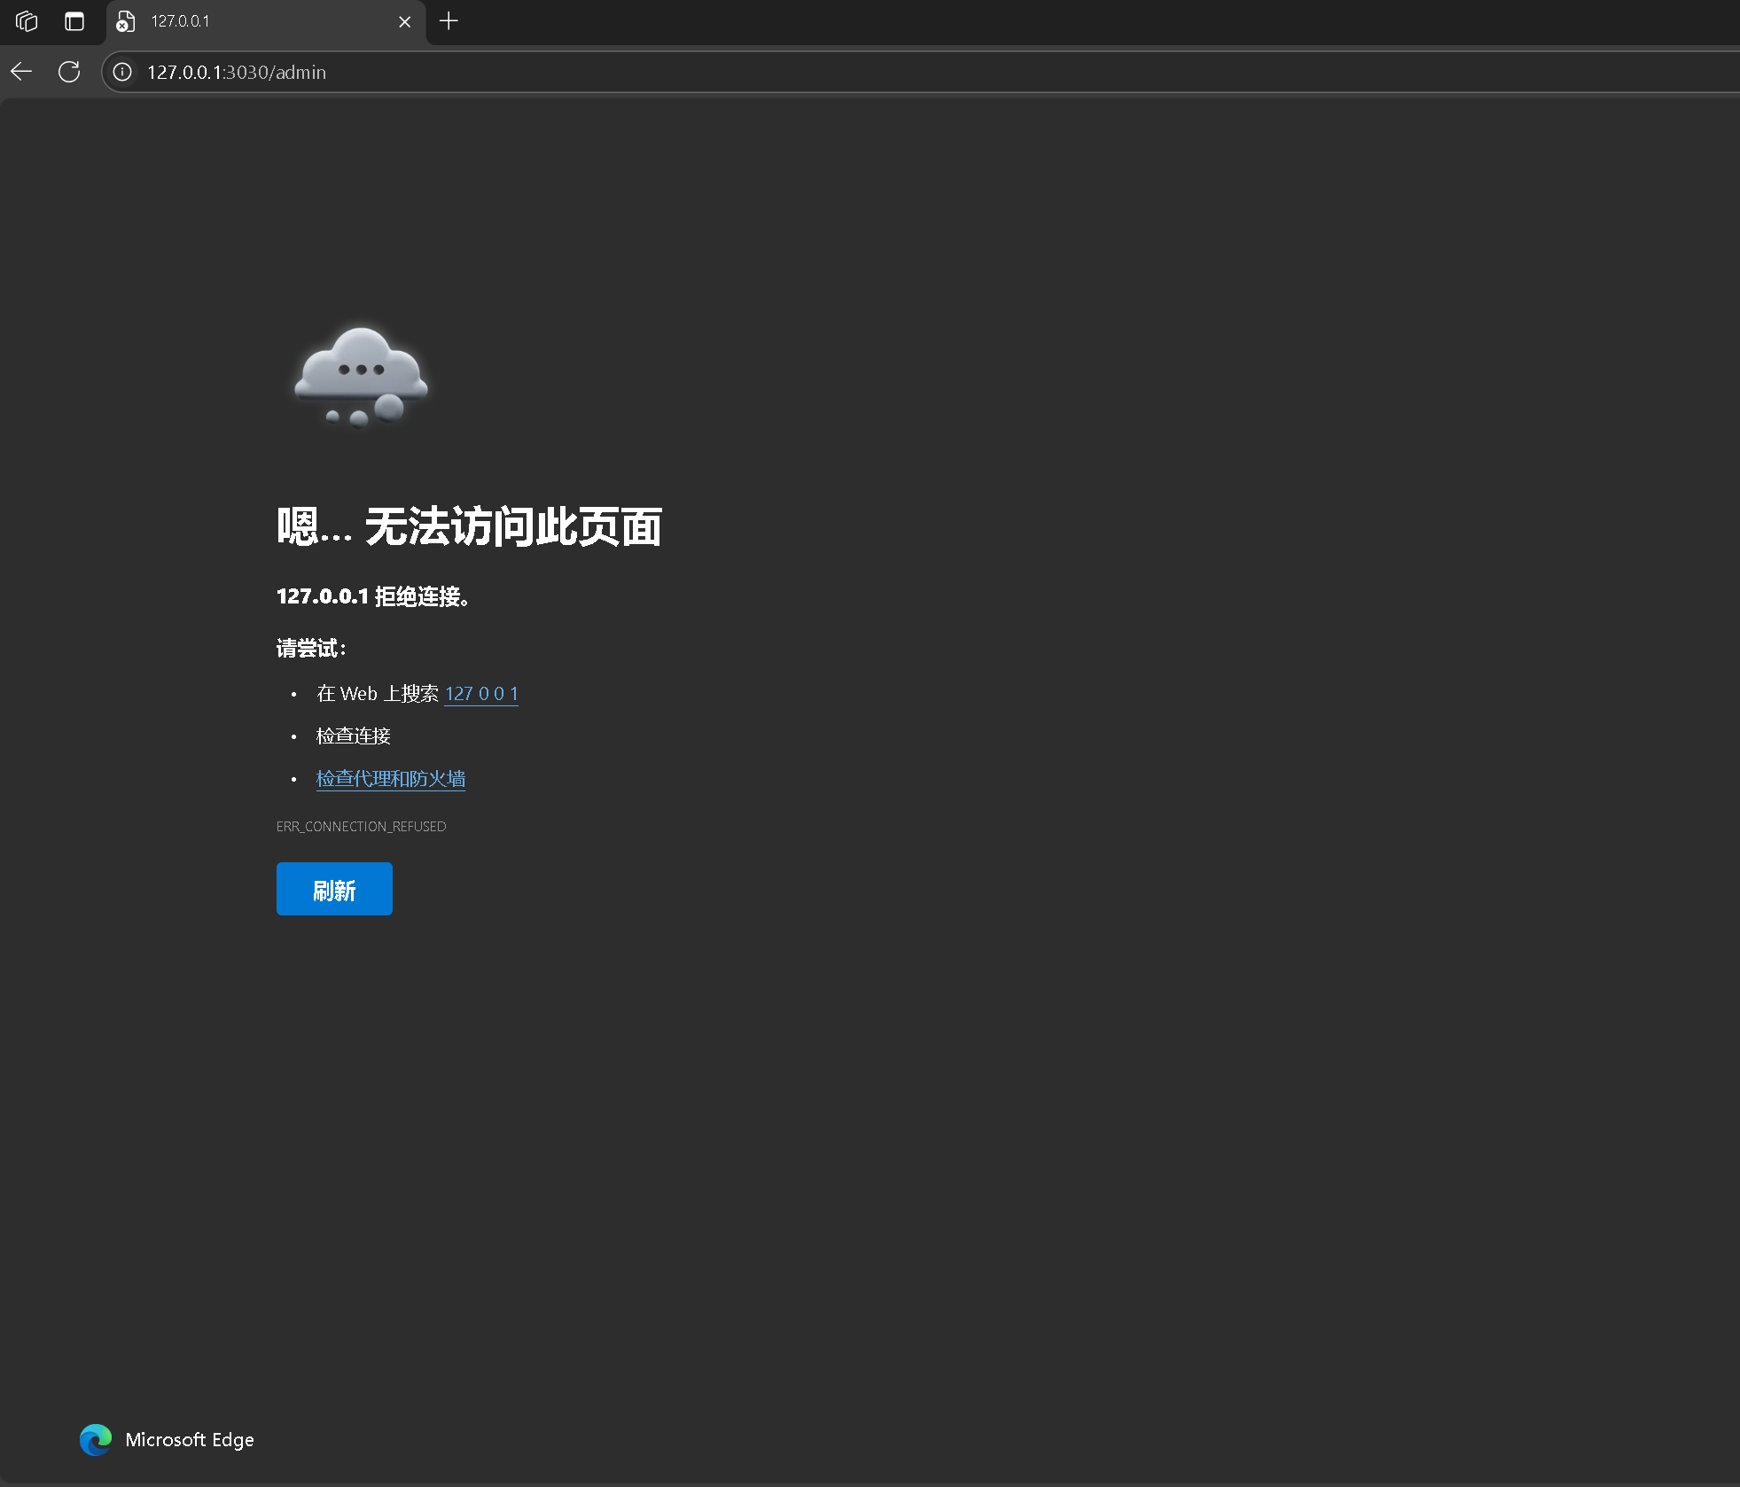Click the browser back arrow
The height and width of the screenshot is (1487, 1740).
[21, 72]
